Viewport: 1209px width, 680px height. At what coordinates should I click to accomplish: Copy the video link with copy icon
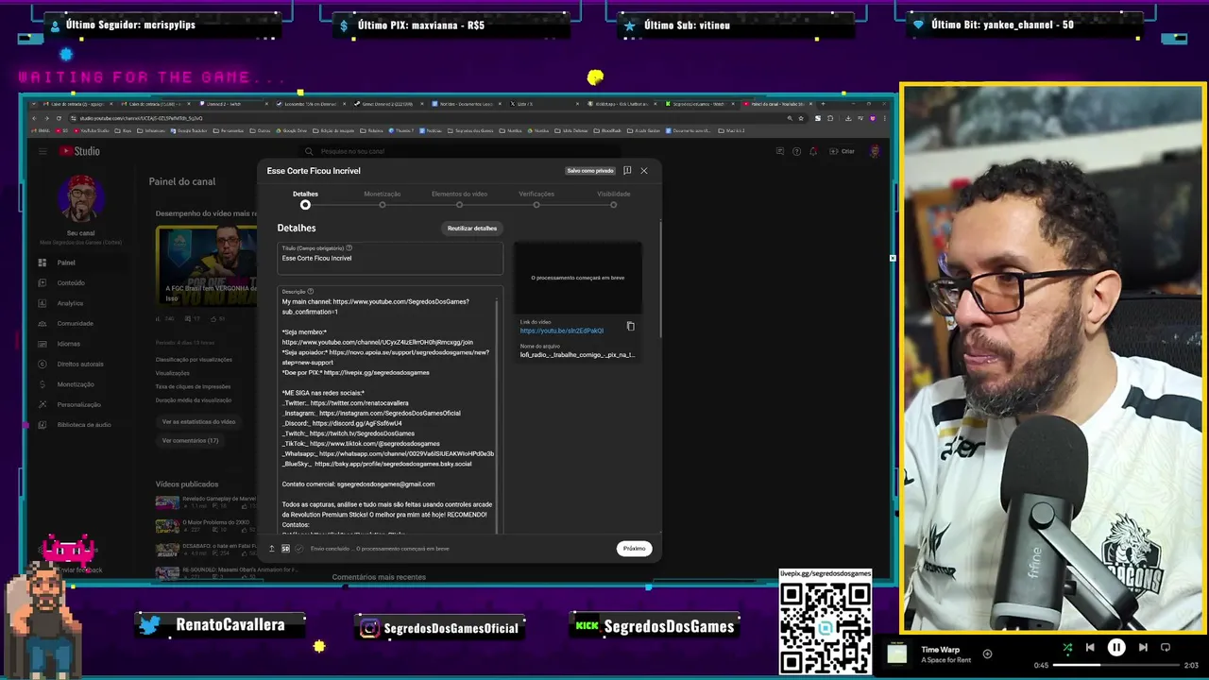(x=631, y=327)
